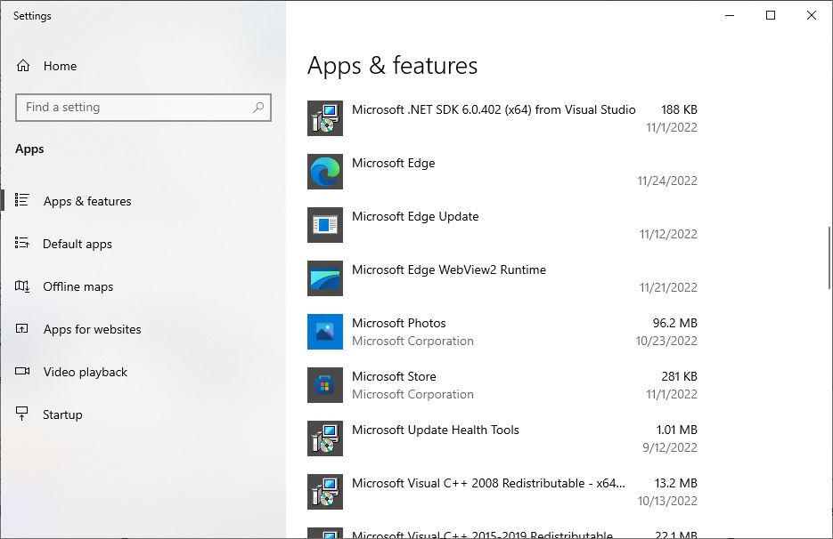Image resolution: width=833 pixels, height=539 pixels.
Task: Maximize the Settings window
Action: 771,15
